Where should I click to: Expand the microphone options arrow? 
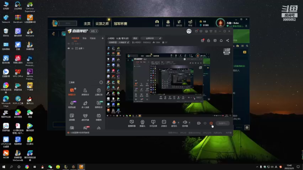(178, 122)
